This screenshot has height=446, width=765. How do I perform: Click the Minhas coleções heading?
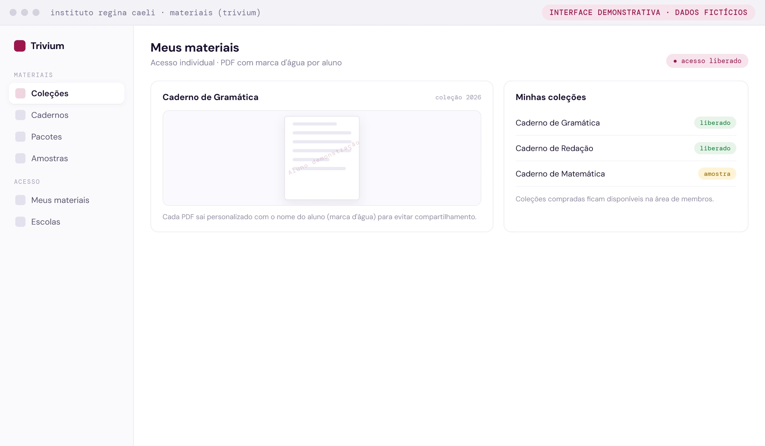point(551,97)
